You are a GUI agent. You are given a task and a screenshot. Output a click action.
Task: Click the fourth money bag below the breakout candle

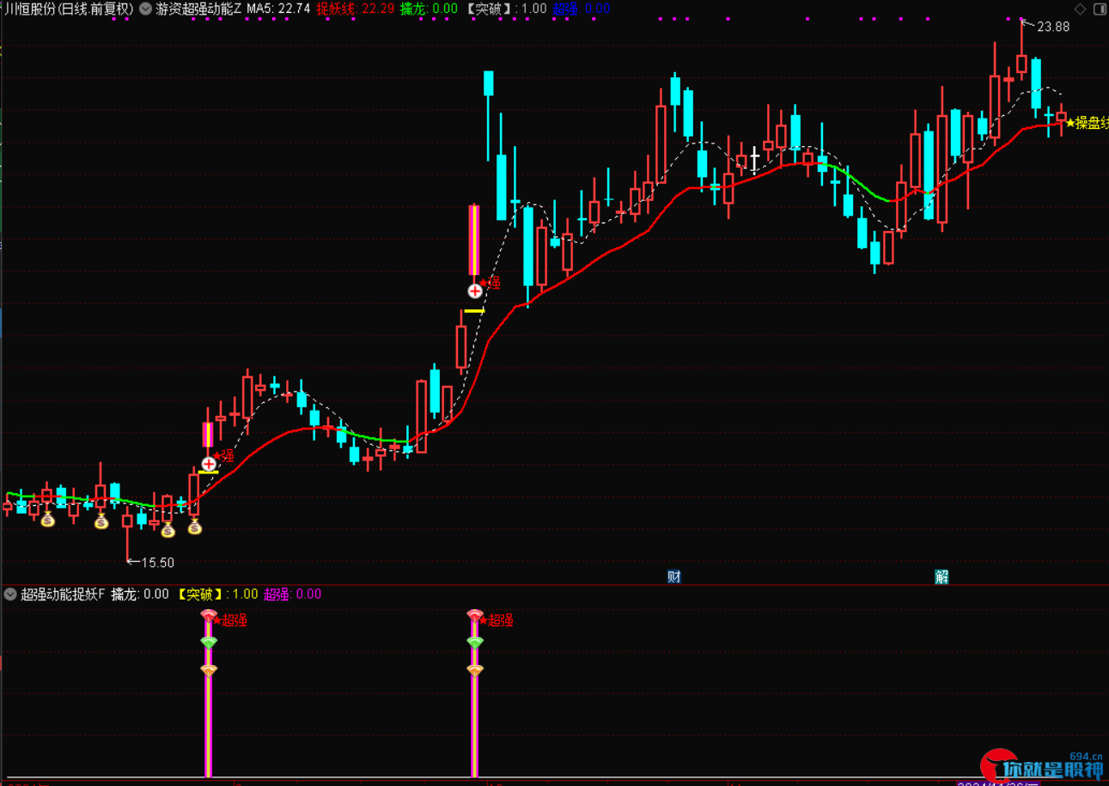[195, 527]
